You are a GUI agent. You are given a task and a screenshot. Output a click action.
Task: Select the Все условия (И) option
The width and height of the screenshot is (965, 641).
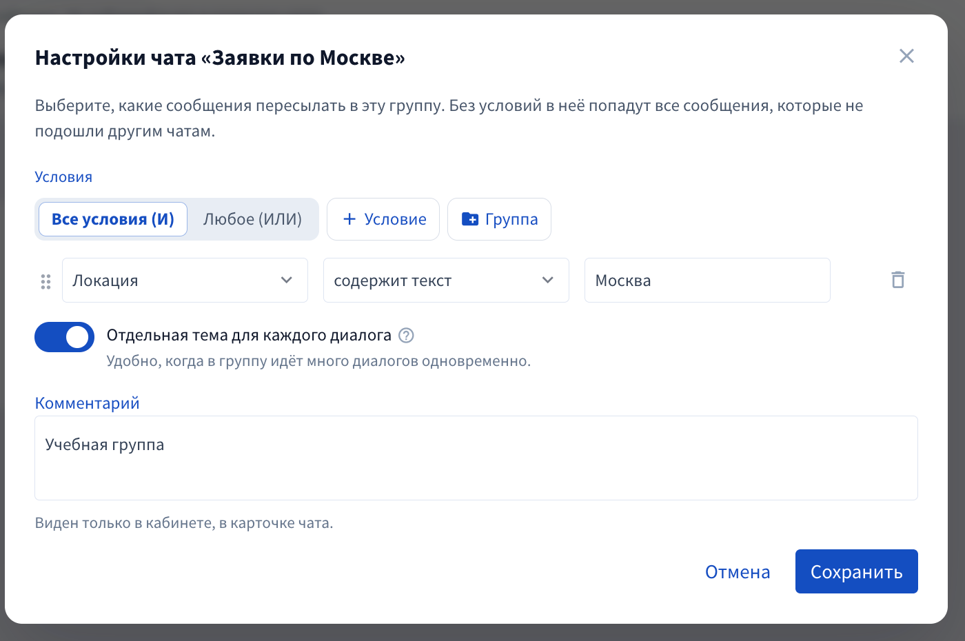(x=113, y=219)
